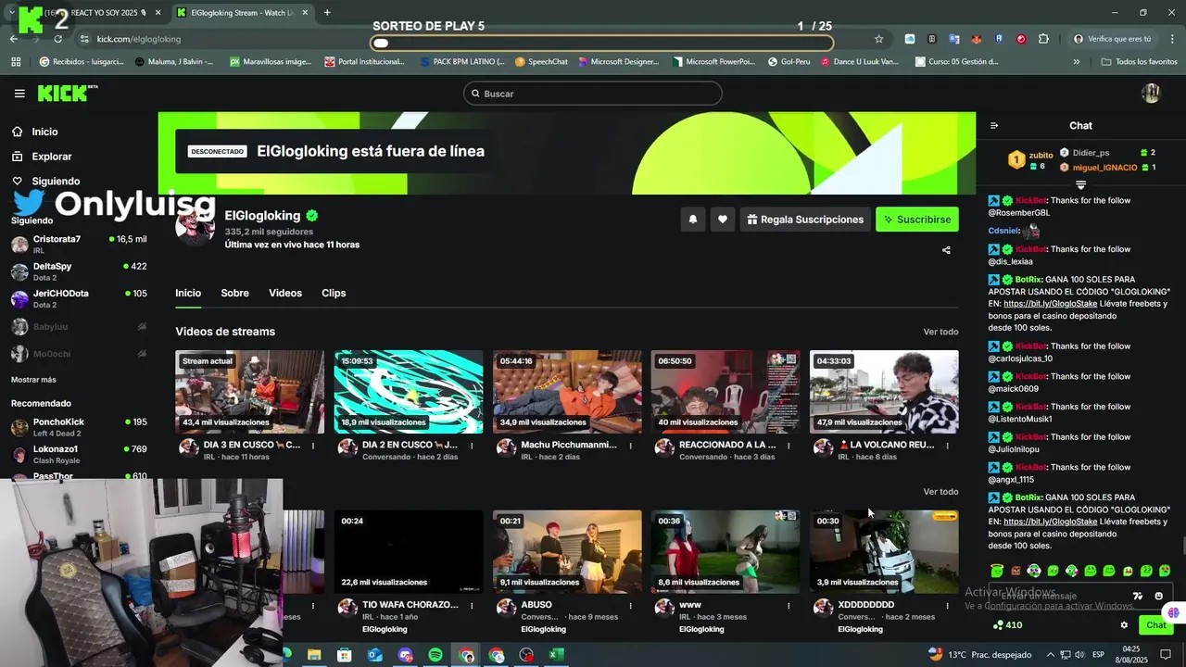Image resolution: width=1186 pixels, height=667 pixels.
Task: Open DeltaSpy channel in sidebar
Action: [x=79, y=271]
